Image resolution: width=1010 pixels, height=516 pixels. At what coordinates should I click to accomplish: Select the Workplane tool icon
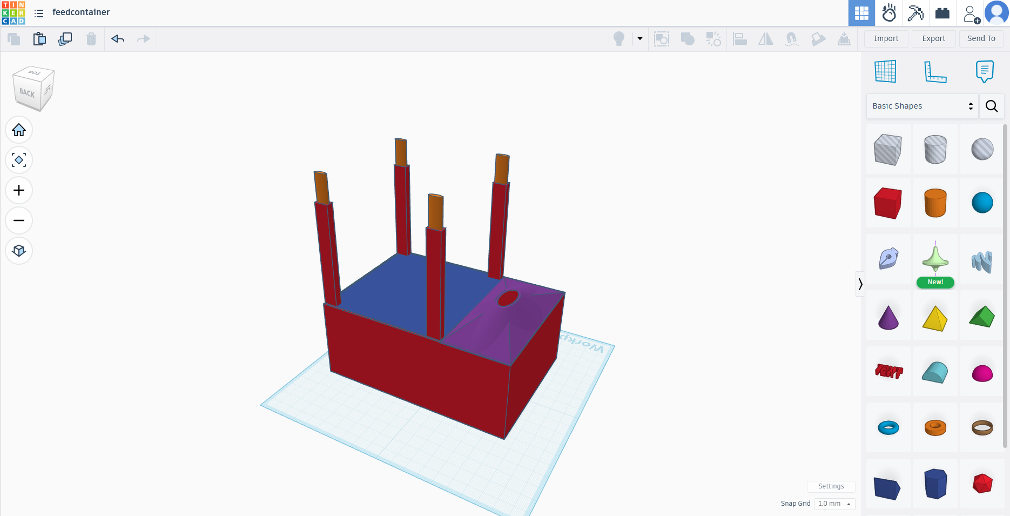(885, 71)
